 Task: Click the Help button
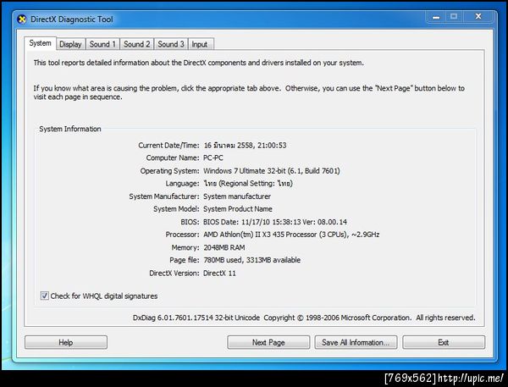point(66,342)
